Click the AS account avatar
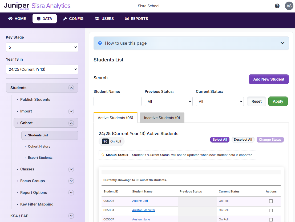 pyautogui.click(x=289, y=6)
